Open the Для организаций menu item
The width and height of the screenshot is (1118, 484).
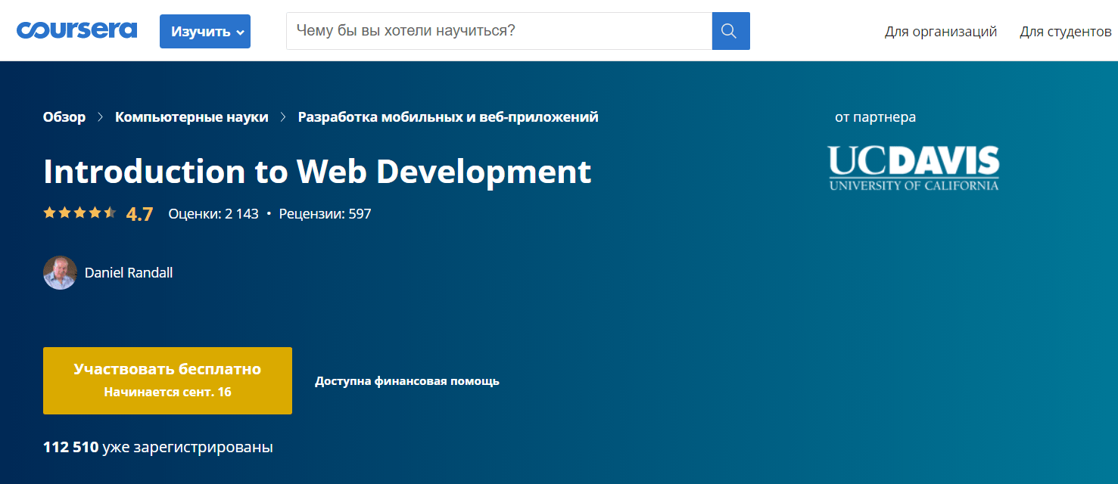940,32
